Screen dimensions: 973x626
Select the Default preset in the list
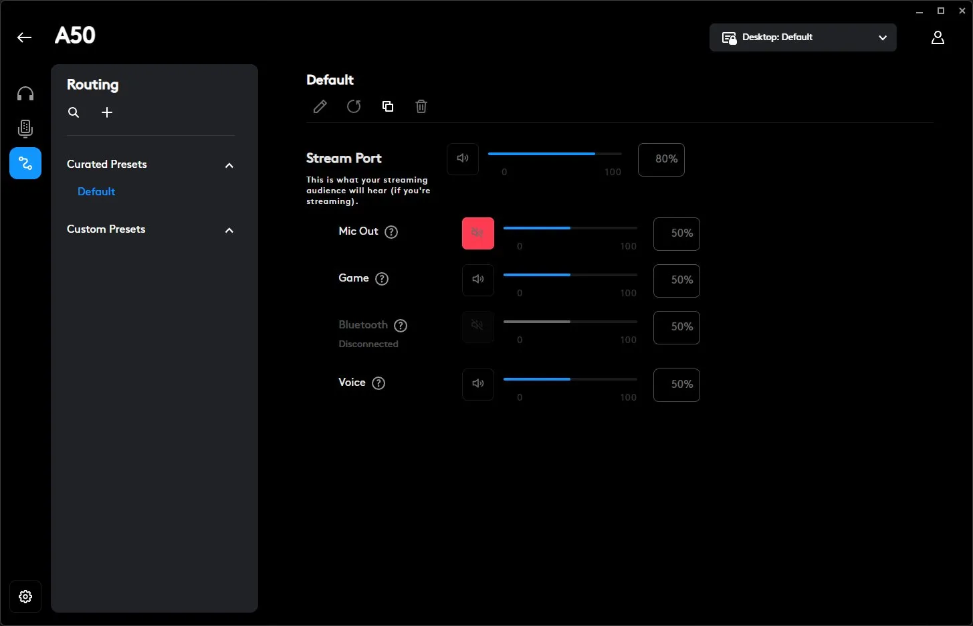[96, 192]
